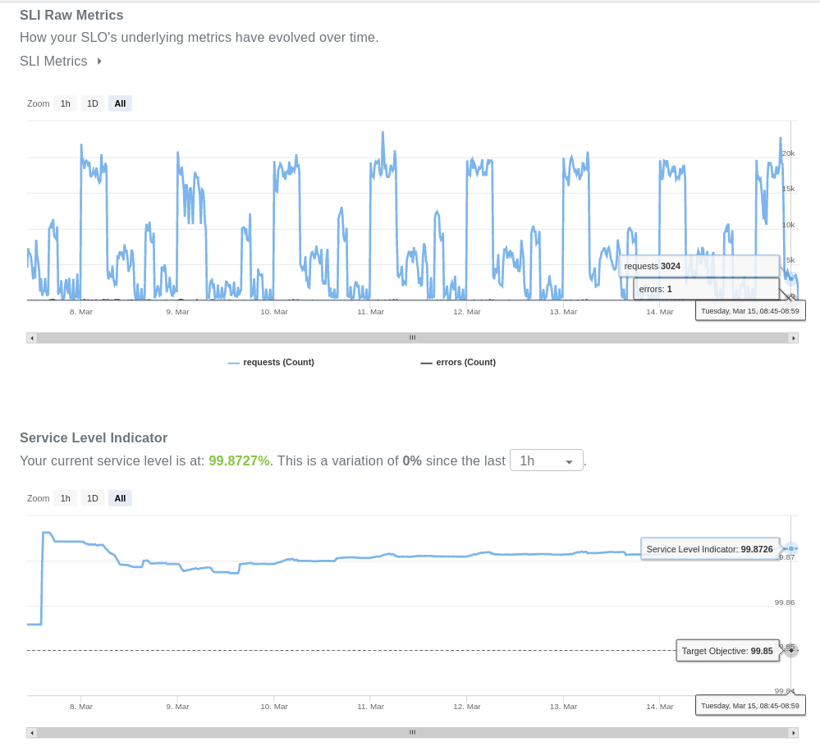This screenshot has height=751, width=820.
Task: Select 1h zoom on Service Level Indicator chart
Action: coord(66,498)
